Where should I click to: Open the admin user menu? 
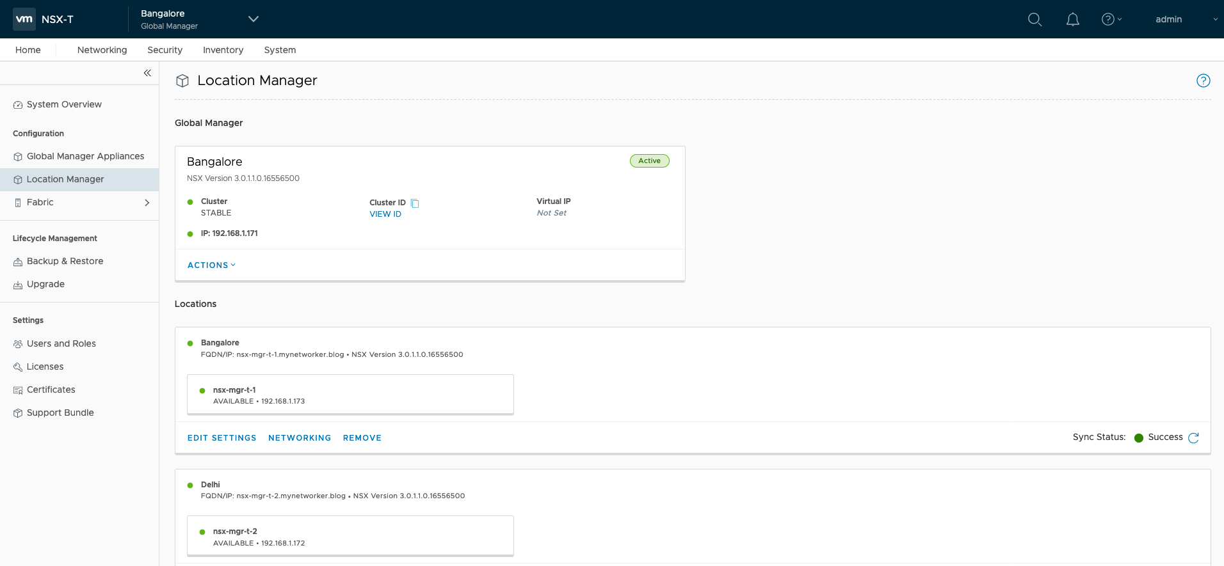[1185, 19]
